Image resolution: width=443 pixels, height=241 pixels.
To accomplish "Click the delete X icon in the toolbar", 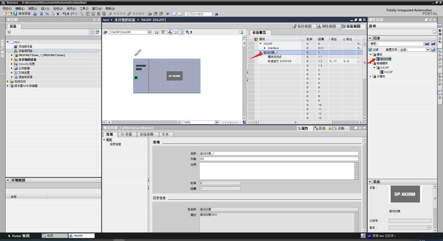I will [x=58, y=14].
